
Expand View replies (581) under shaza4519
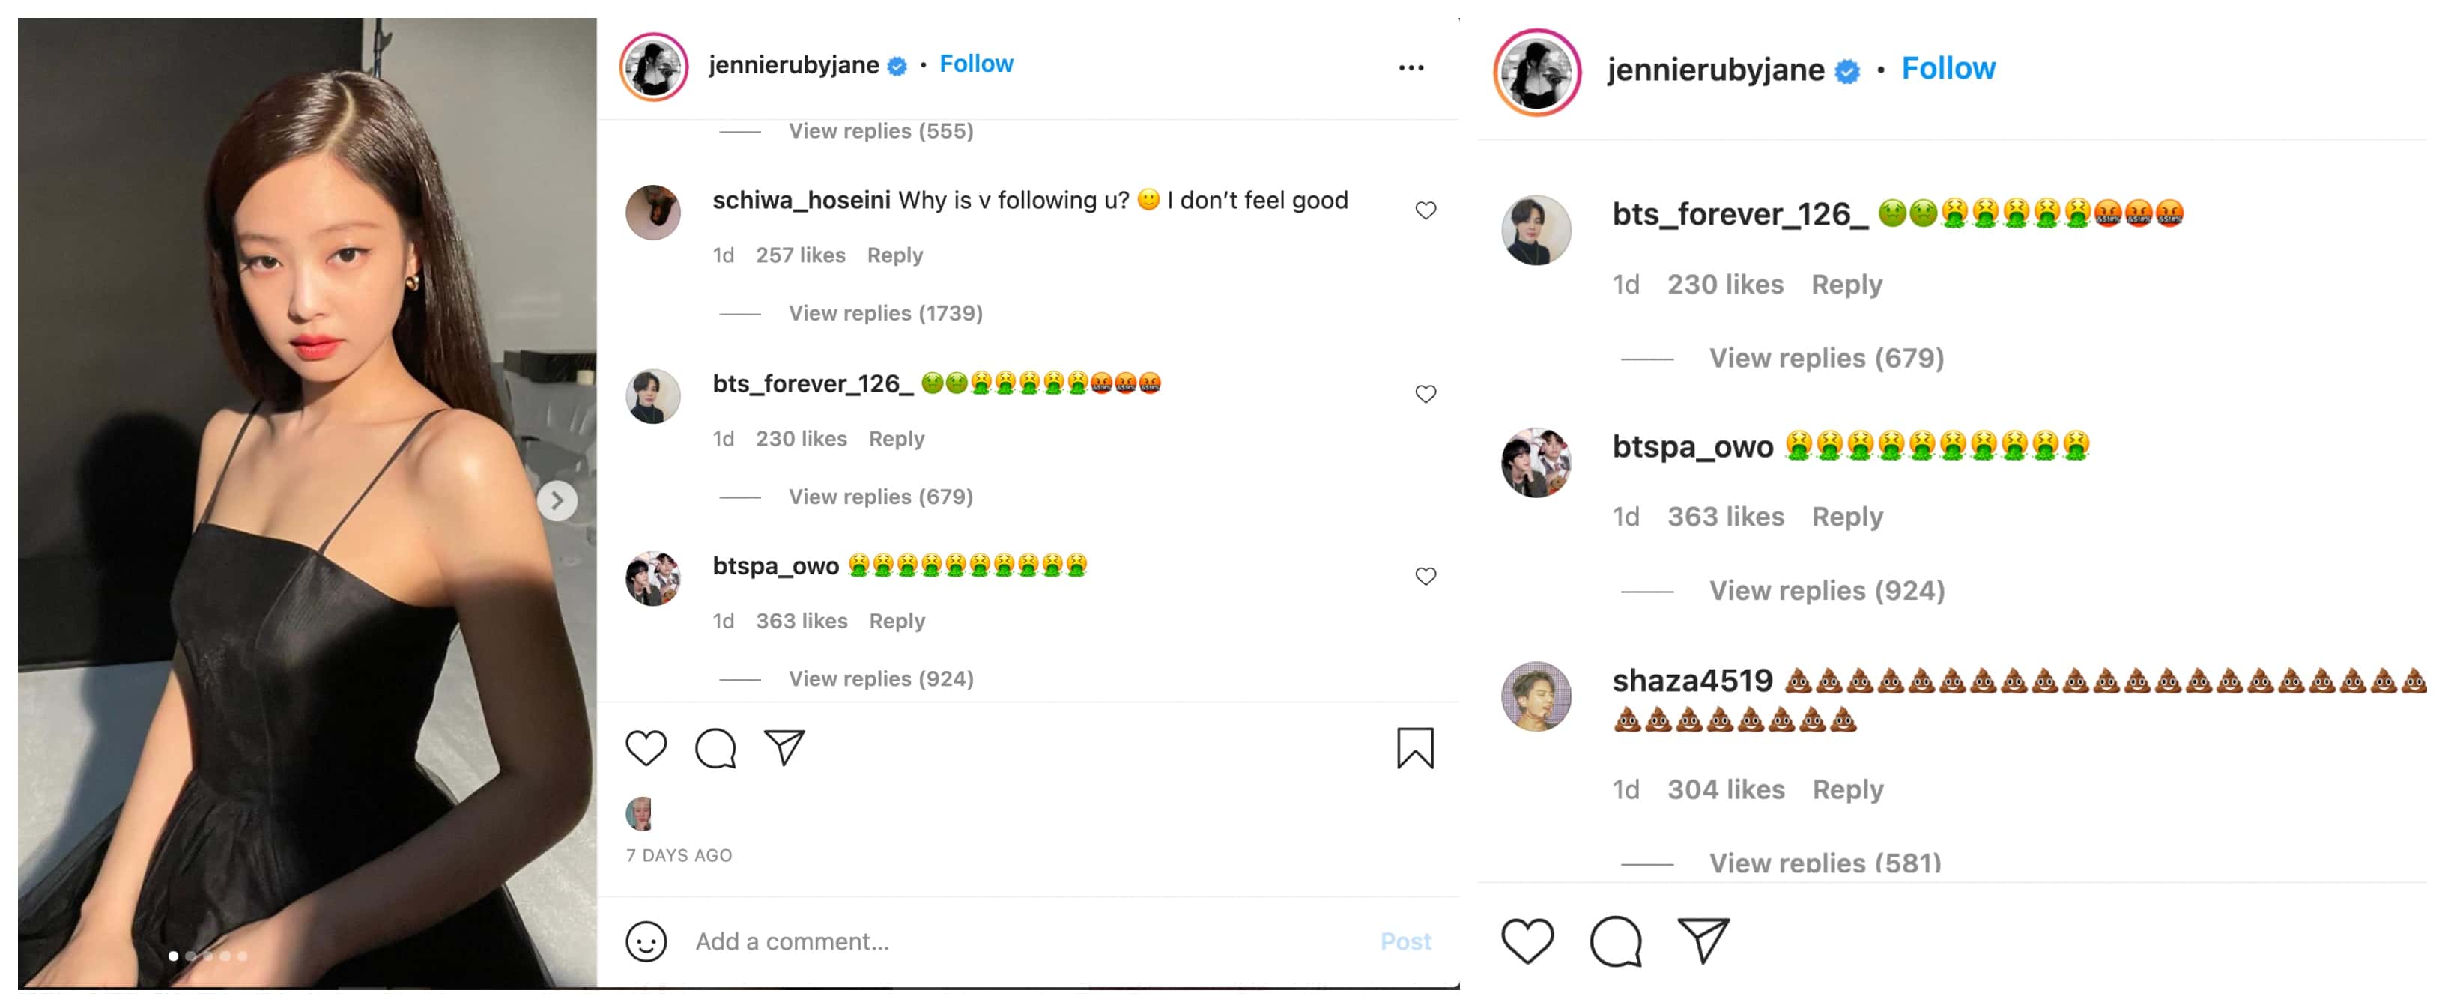click(1824, 862)
